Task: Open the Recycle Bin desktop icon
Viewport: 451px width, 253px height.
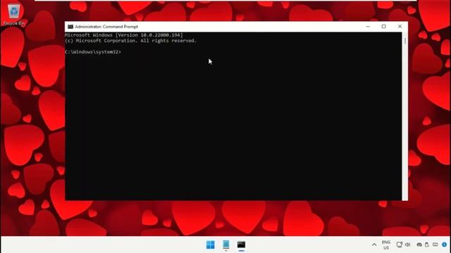Action: click(14, 15)
